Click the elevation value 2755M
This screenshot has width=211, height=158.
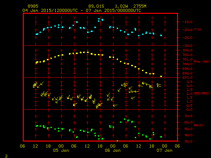[140, 6]
